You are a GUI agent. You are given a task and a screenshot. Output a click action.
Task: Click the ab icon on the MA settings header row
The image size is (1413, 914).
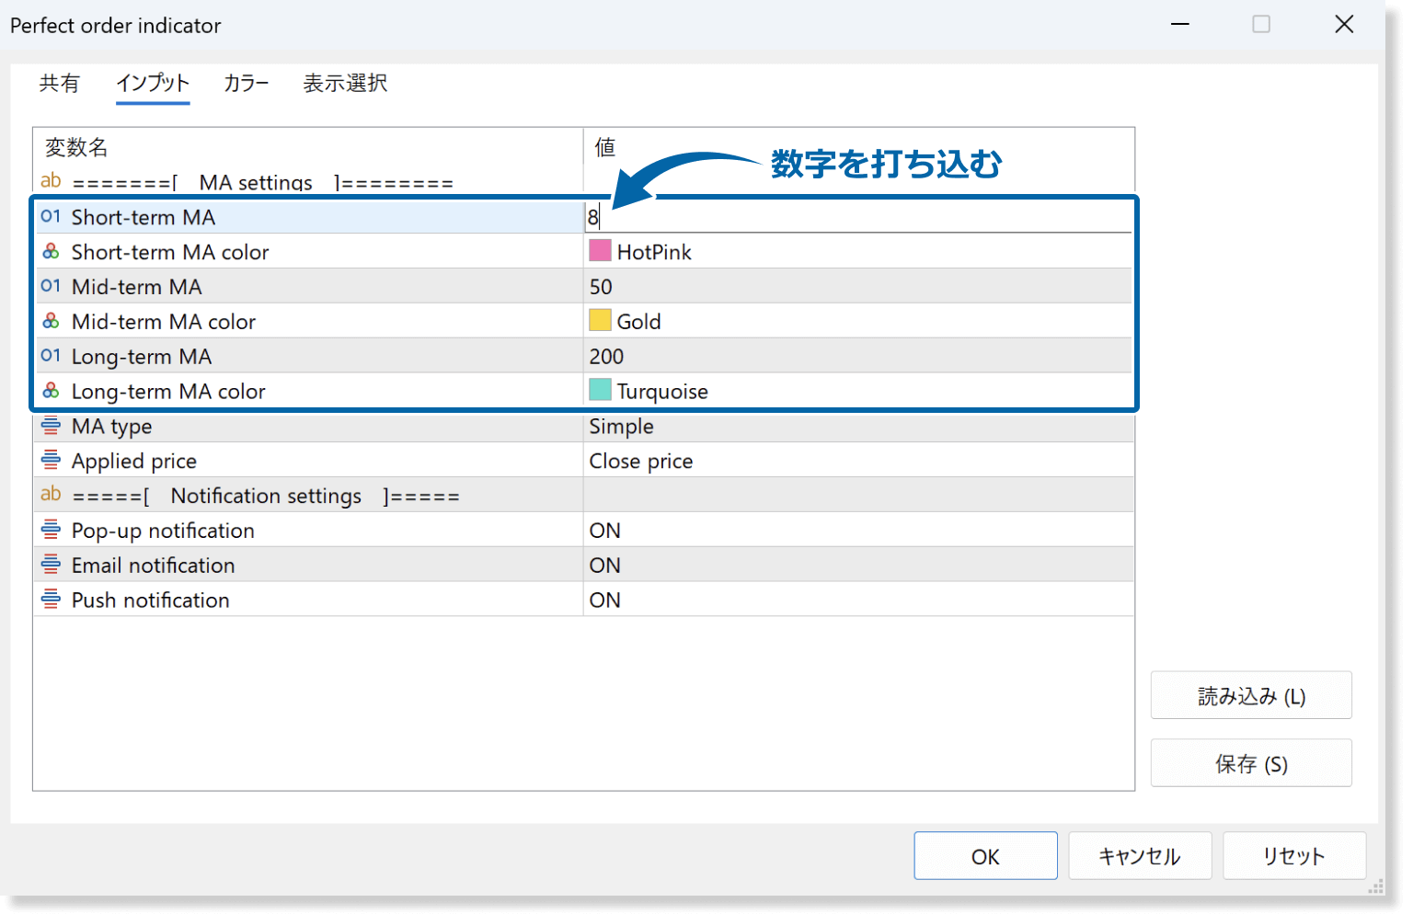click(x=51, y=180)
